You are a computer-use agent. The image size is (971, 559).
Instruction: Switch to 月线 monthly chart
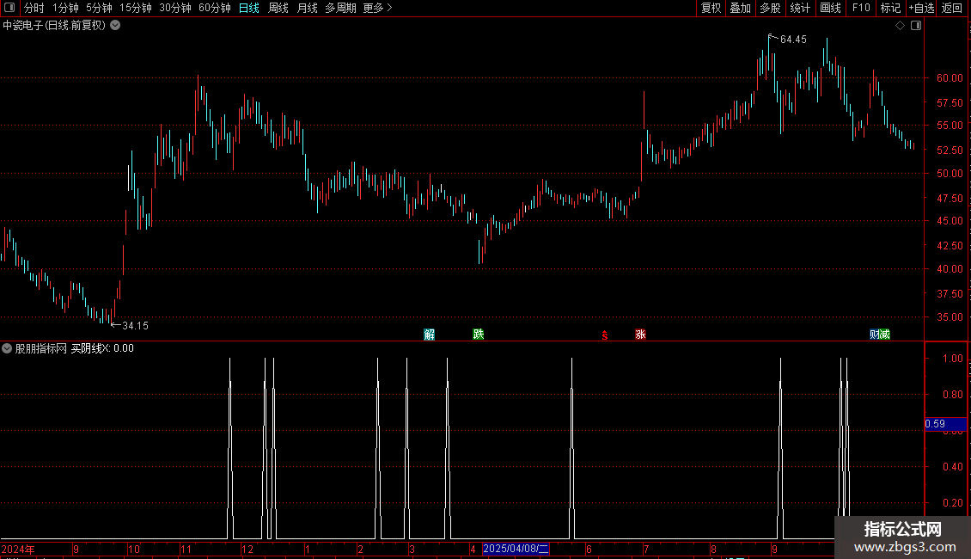[x=307, y=8]
